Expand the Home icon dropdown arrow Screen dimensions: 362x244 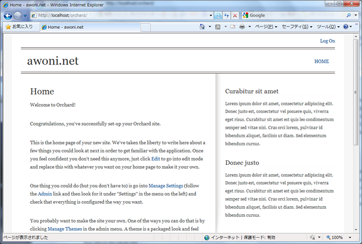click(x=210, y=27)
